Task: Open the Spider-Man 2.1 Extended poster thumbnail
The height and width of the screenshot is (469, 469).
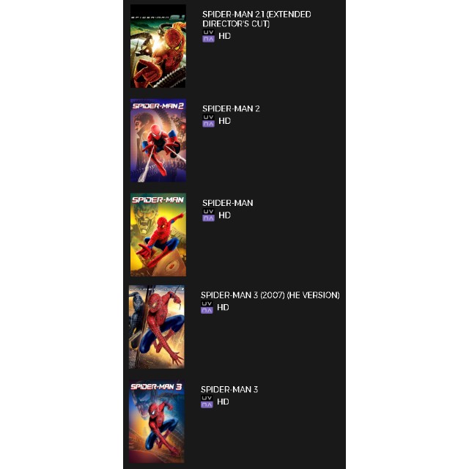Action: [158, 46]
